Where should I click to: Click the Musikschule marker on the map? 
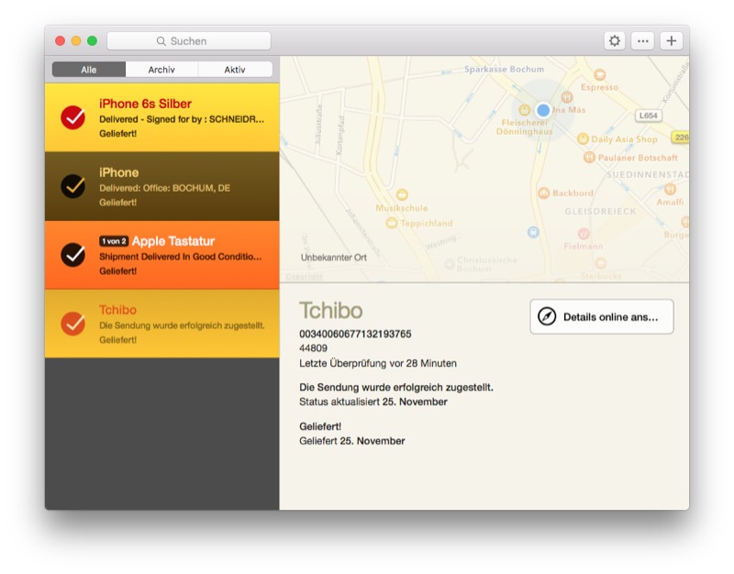pyautogui.click(x=402, y=194)
